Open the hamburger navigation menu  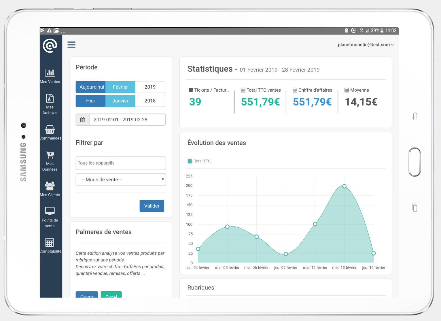point(71,45)
